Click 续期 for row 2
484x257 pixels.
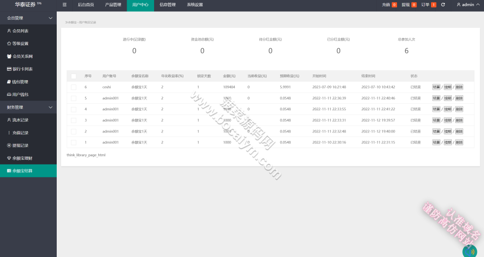pos(448,132)
